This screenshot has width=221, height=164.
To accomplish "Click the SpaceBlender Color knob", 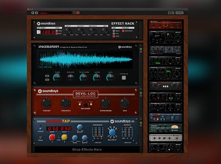I will pos(71,77).
